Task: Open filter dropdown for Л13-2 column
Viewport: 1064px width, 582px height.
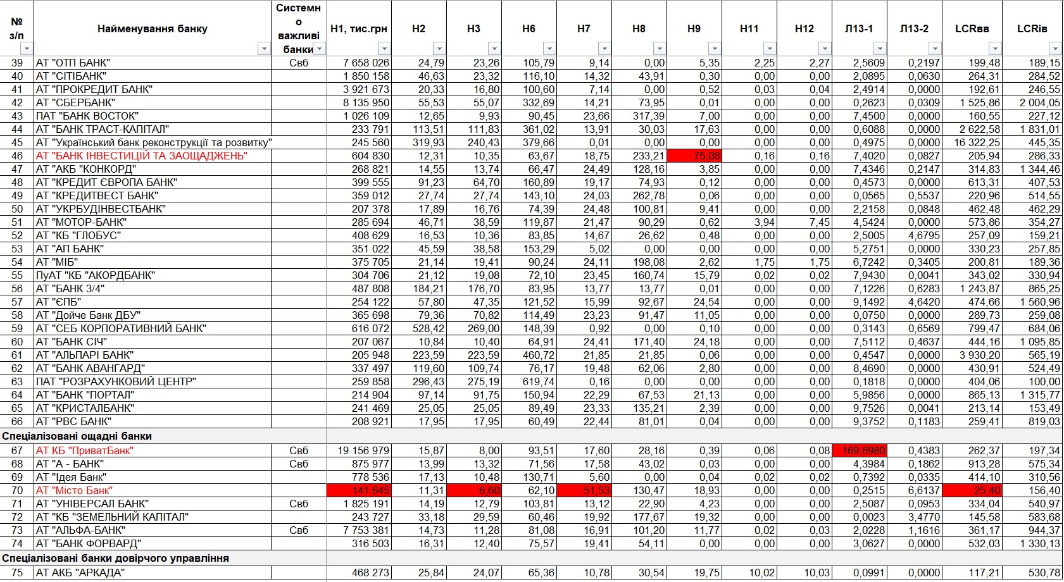Action: (935, 49)
